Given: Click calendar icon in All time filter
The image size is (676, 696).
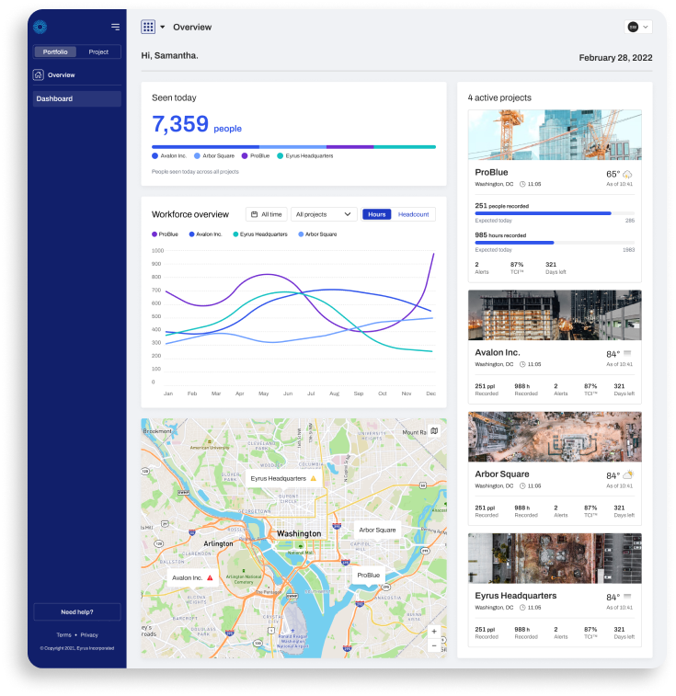Looking at the screenshot, I should coord(255,214).
